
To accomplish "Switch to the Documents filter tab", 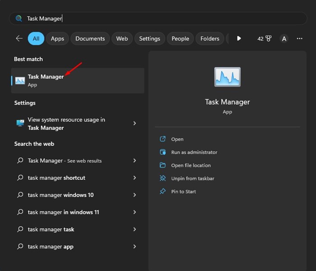I will (90, 39).
